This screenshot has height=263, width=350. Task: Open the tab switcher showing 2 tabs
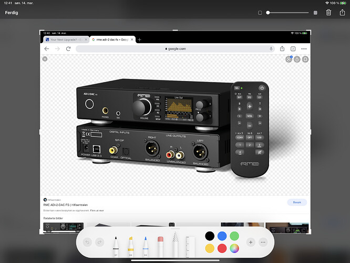[293, 49]
